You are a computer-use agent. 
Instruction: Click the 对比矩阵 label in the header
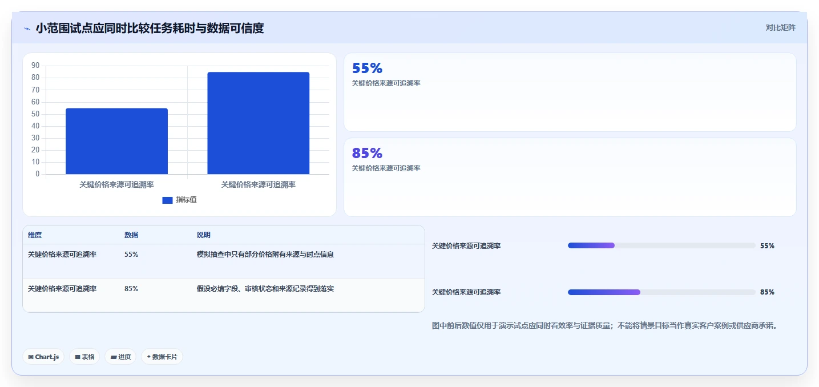point(781,27)
